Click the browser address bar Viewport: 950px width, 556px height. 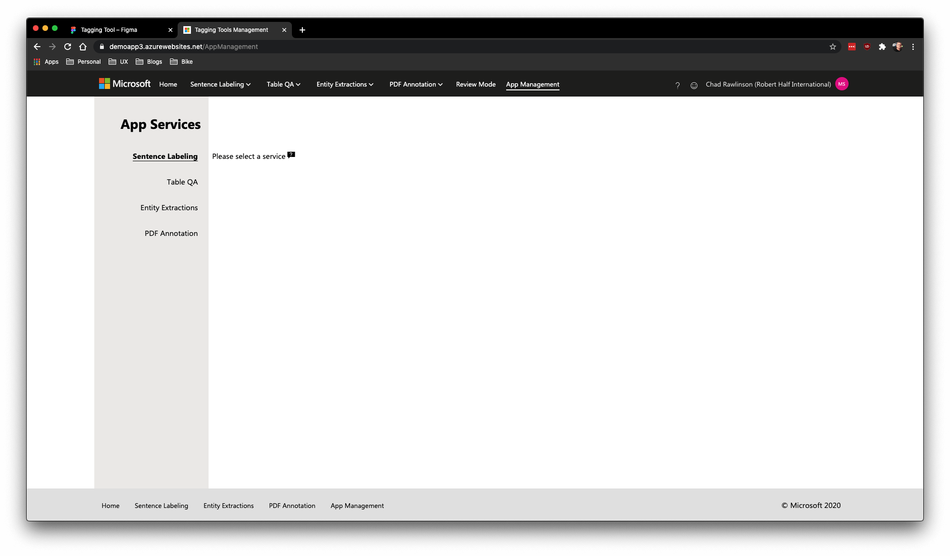point(429,47)
